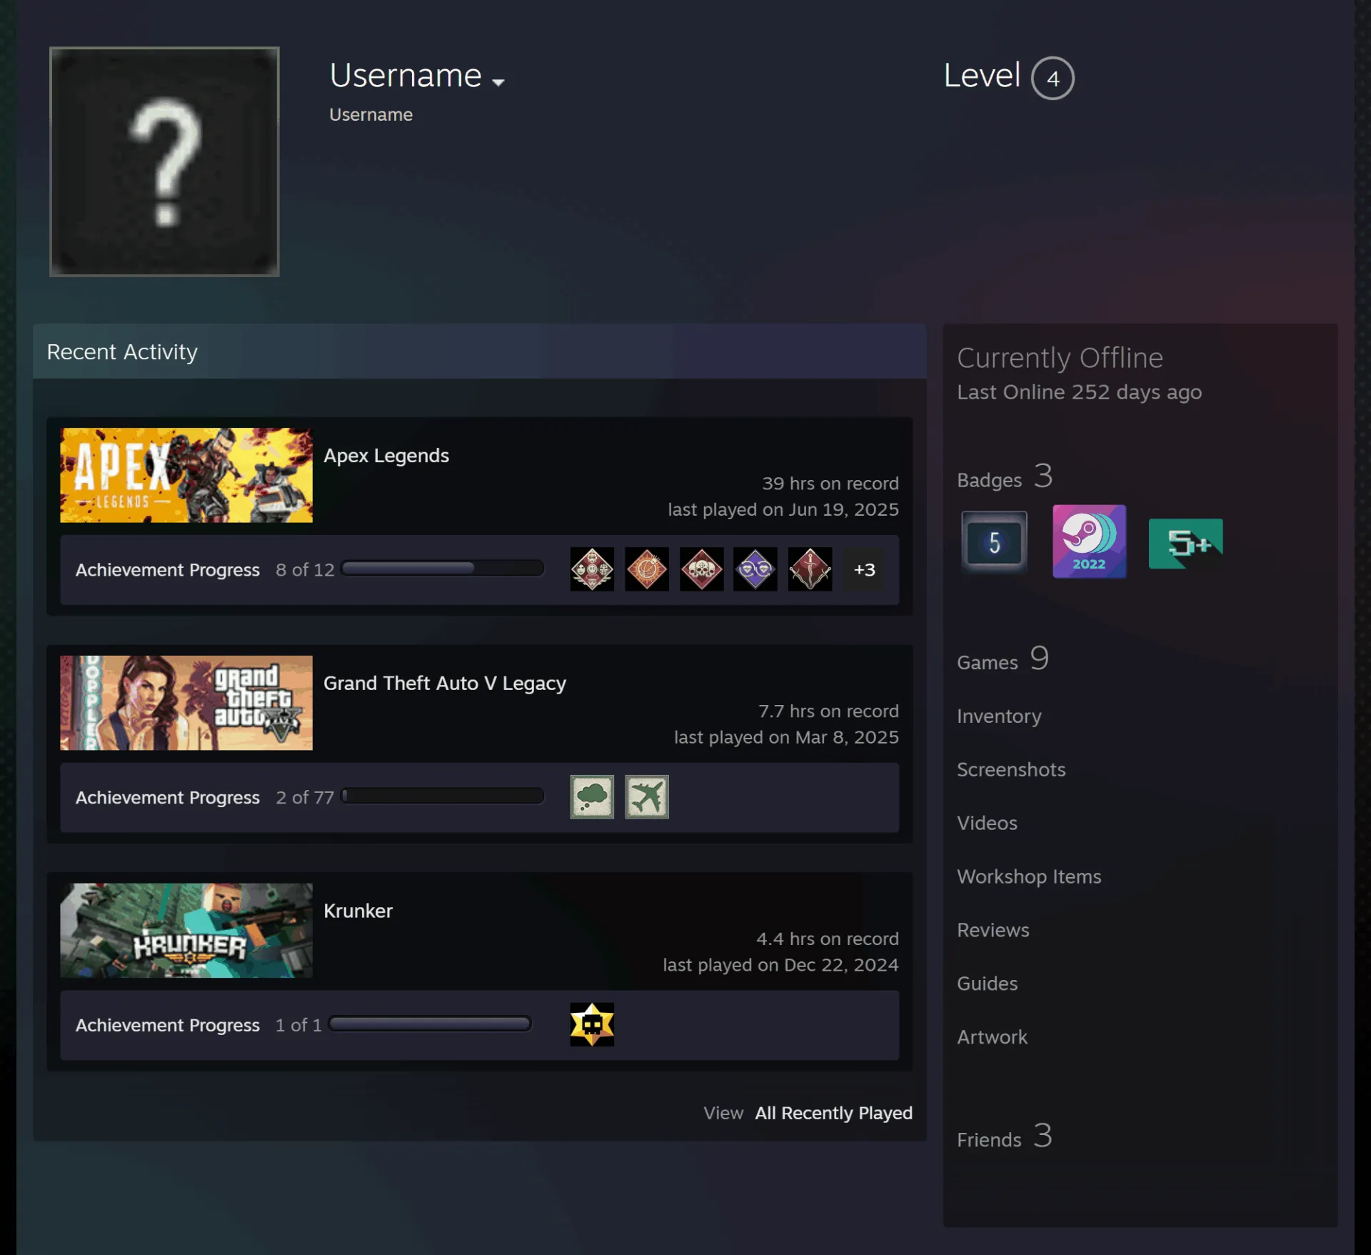
Task: Click the Krunker game title link
Action: coord(358,911)
